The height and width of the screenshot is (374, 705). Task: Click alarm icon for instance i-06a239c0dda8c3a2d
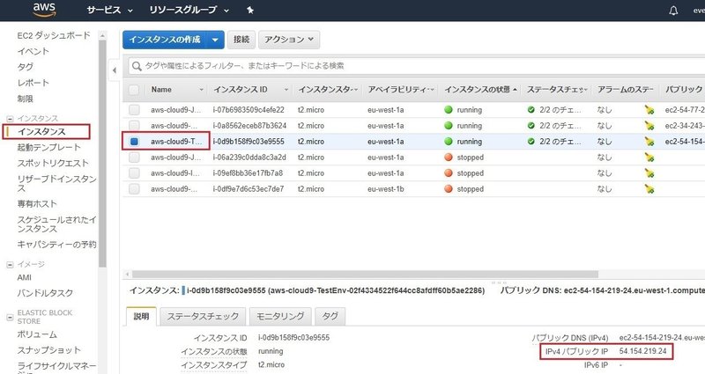(x=649, y=158)
